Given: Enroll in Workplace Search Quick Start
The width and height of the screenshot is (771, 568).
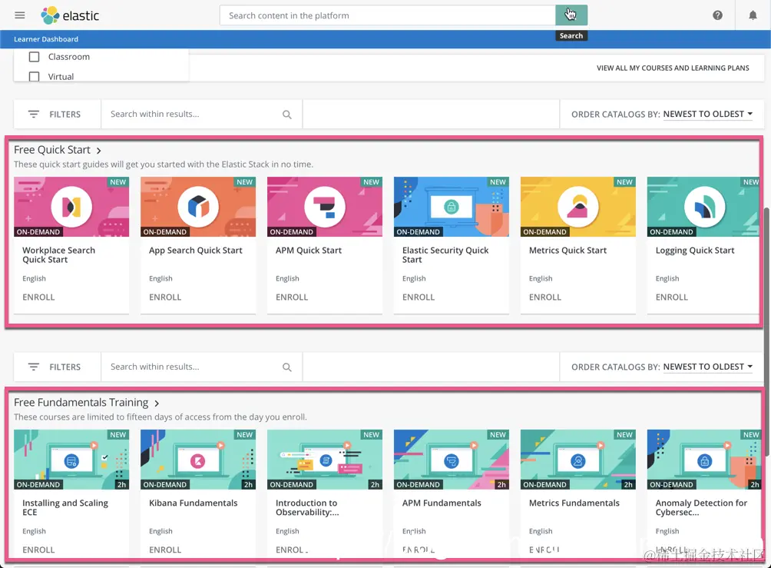Looking at the screenshot, I should coord(38,297).
